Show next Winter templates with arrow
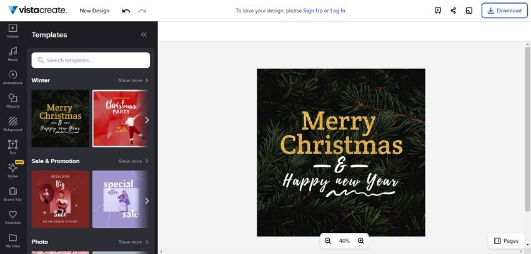This screenshot has width=531, height=254. pos(147,120)
